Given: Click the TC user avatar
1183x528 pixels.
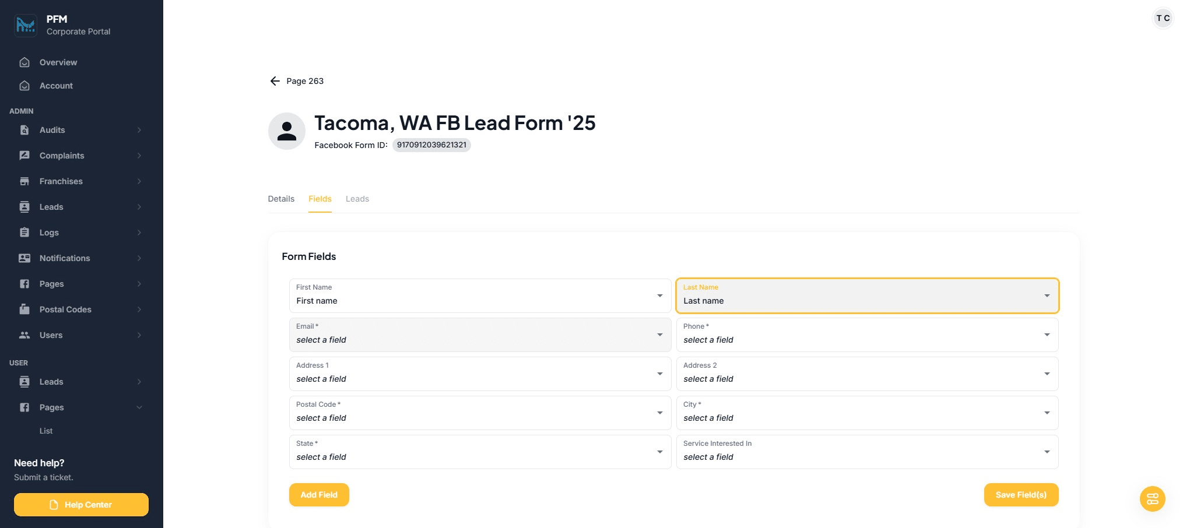Looking at the screenshot, I should point(1163,18).
